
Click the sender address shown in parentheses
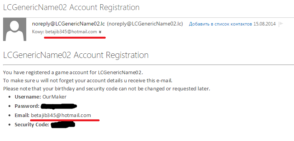(145, 24)
